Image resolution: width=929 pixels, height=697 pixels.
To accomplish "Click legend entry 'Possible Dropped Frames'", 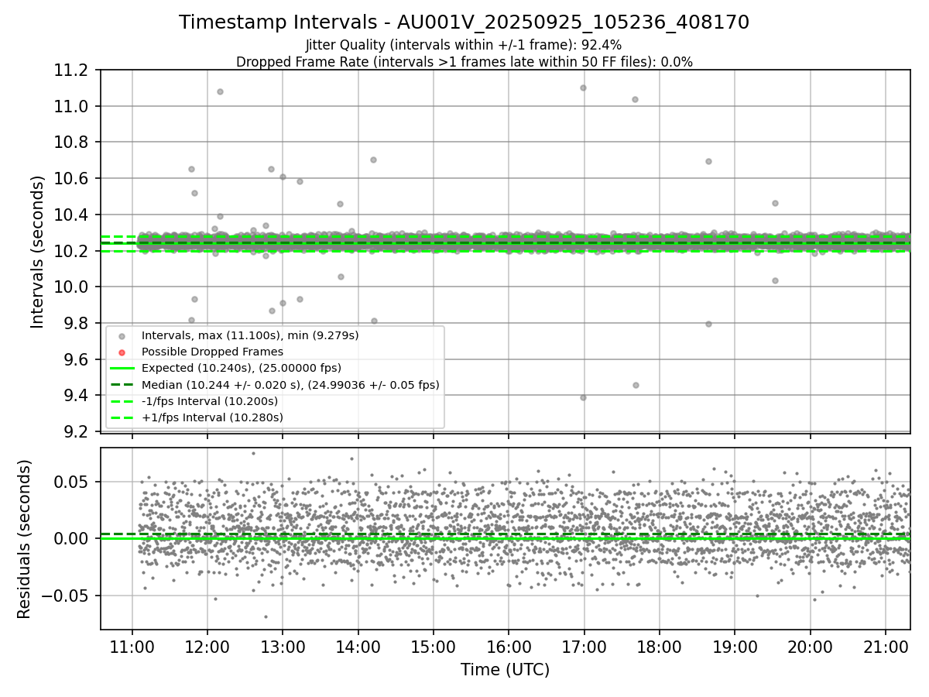I will click(x=212, y=352).
